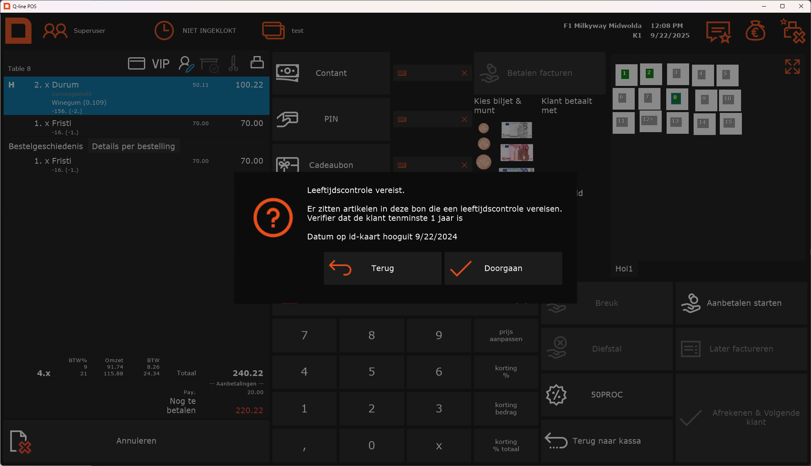Click the Annuleren cancel receipt icon
This screenshot has height=466, width=811.
pyautogui.click(x=20, y=441)
